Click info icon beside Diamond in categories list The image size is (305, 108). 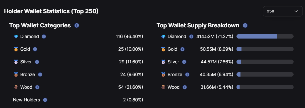point(44,37)
